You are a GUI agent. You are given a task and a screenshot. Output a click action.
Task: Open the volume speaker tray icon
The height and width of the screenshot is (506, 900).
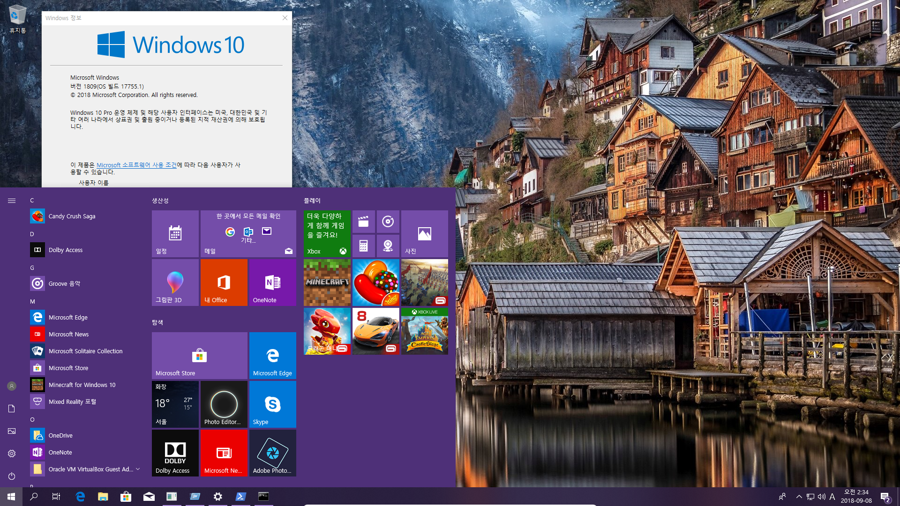(821, 497)
